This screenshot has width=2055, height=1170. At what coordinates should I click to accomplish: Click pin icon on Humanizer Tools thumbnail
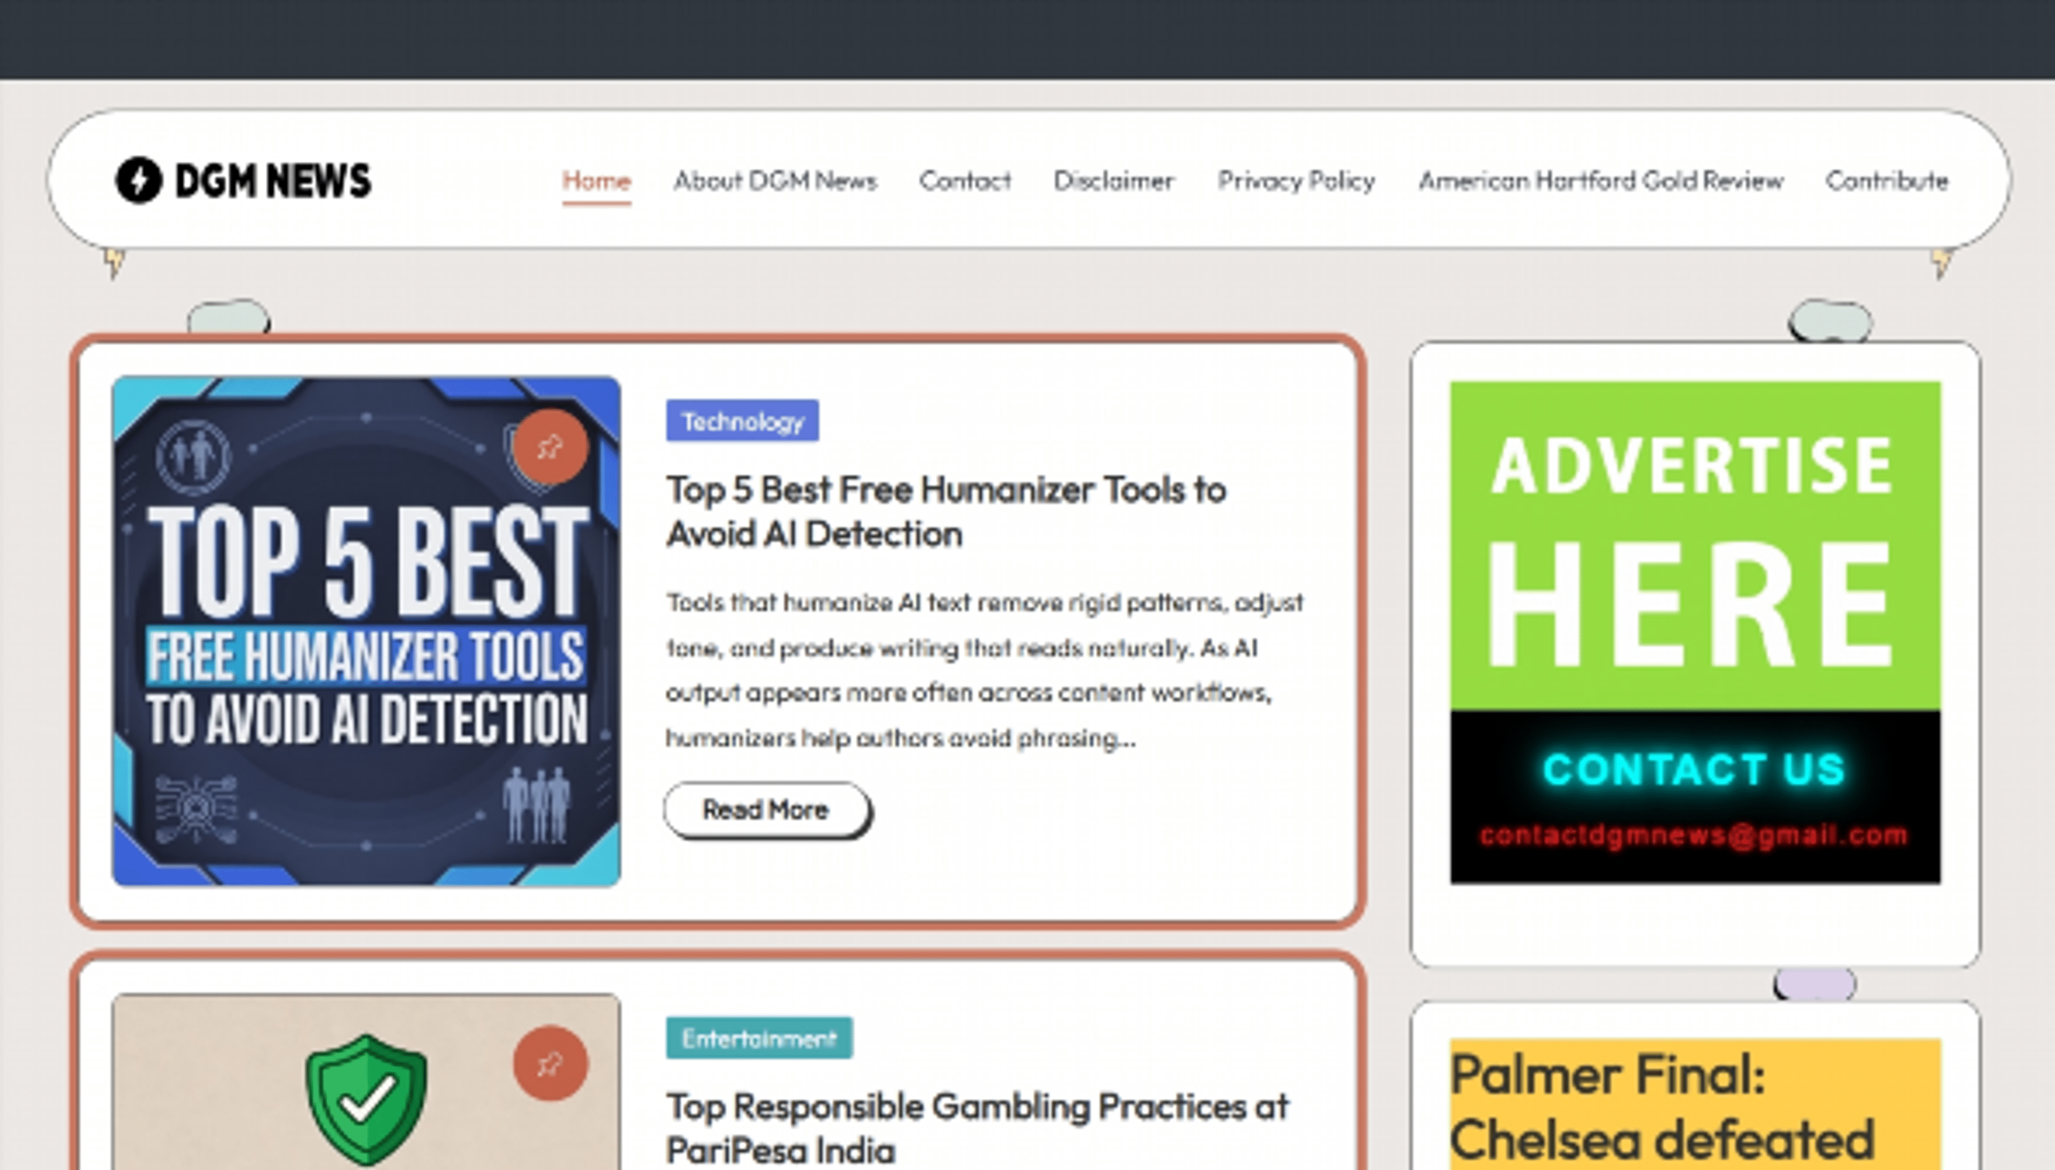tap(550, 447)
